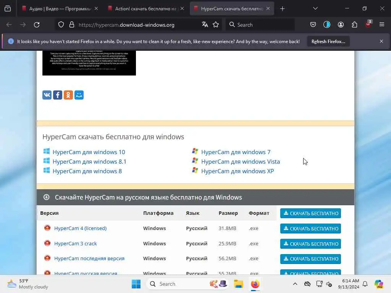The width and height of the screenshot is (391, 293).
Task: Click the blue half-circle extension icon
Action: pos(327,24)
